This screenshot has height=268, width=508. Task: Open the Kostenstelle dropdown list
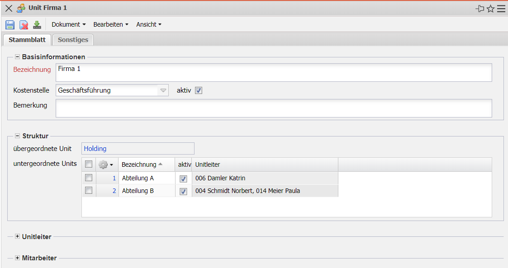tap(163, 90)
